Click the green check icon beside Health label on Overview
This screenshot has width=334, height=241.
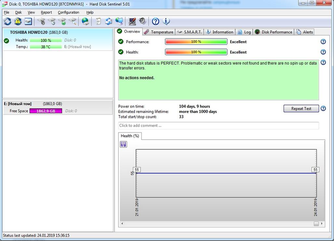(121, 52)
